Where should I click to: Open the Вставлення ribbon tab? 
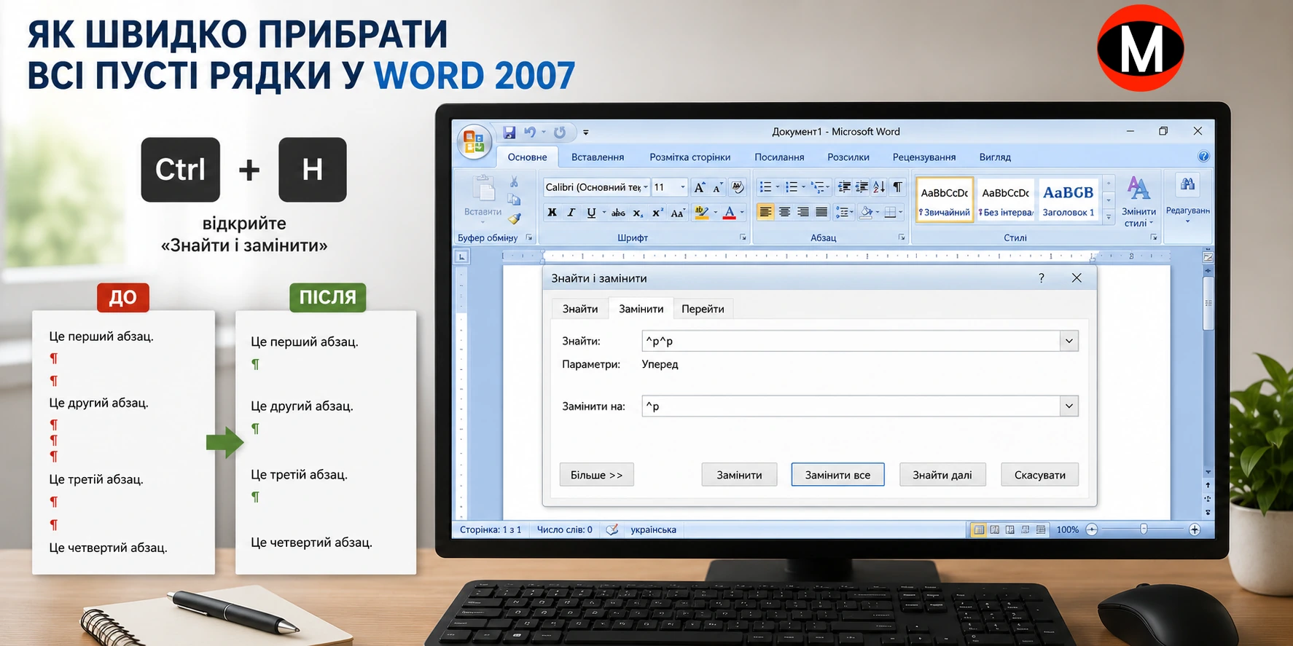[598, 157]
